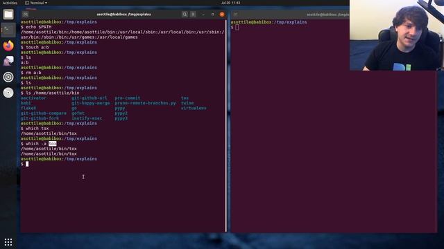Click the right terminal's prompt cursor
The width and height of the screenshot is (444, 249).
click(237, 27)
